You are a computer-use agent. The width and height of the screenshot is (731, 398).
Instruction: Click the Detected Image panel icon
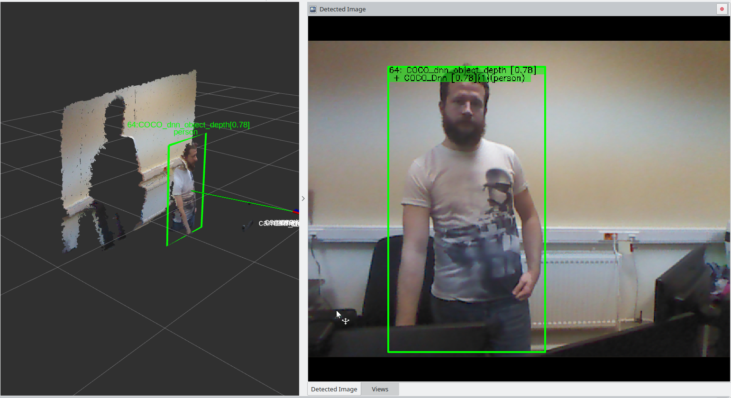pos(313,9)
